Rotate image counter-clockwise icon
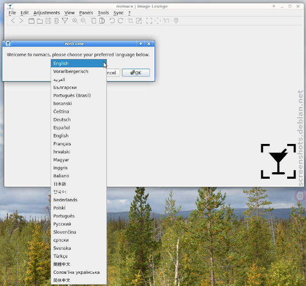306x286 pixels. (112, 21)
